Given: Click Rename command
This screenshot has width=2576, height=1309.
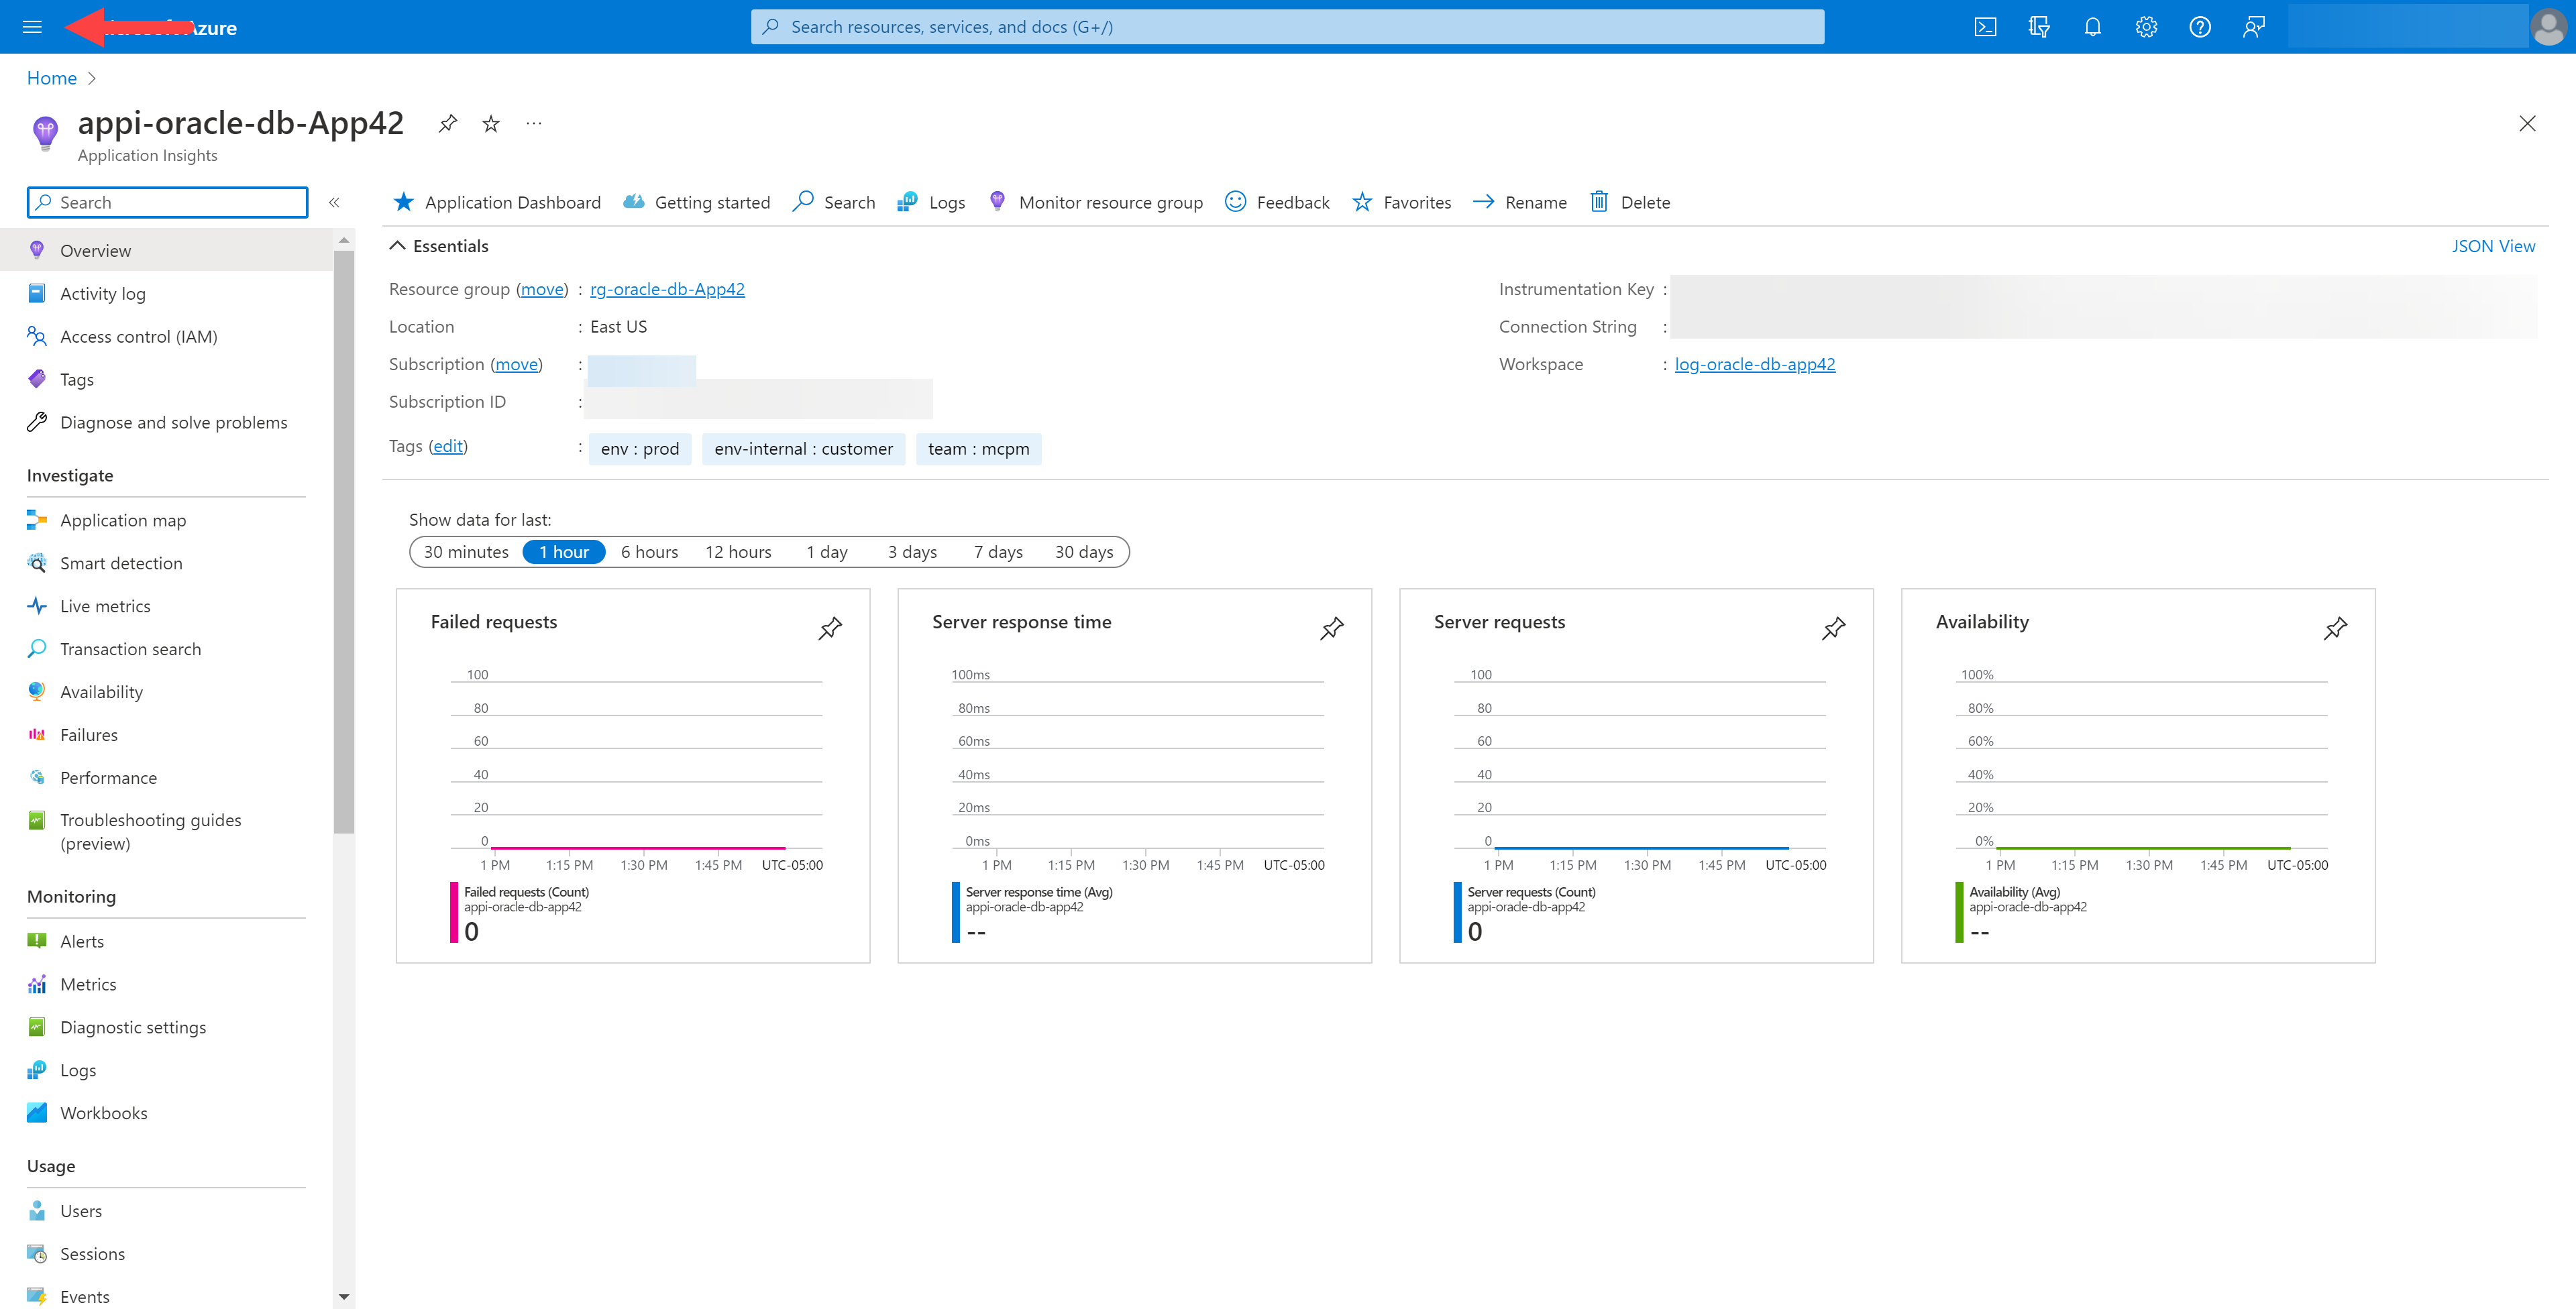Looking at the screenshot, I should click(x=1520, y=202).
